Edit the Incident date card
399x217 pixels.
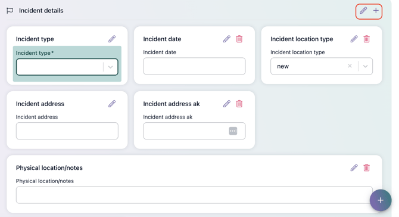click(x=227, y=39)
